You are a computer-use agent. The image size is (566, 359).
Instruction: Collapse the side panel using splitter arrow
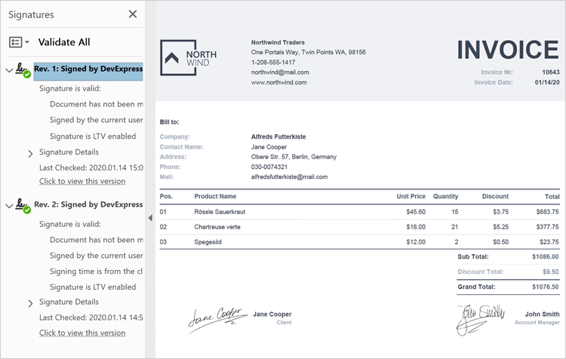coord(149,218)
